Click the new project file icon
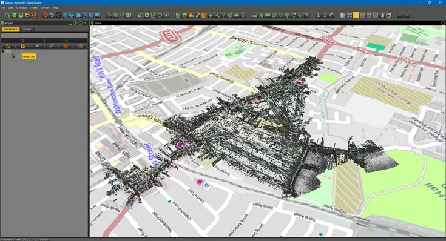The width and height of the screenshot is (446, 241). [x=8, y=15]
